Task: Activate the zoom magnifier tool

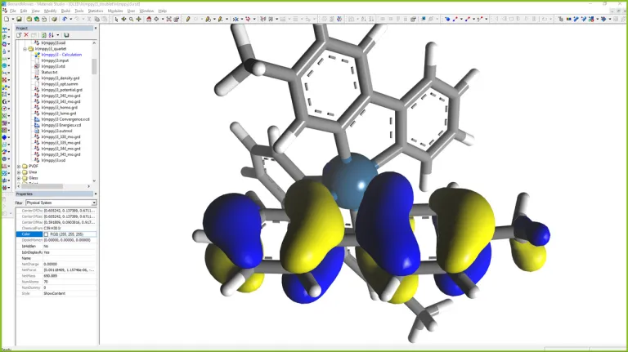Action: tap(132, 19)
